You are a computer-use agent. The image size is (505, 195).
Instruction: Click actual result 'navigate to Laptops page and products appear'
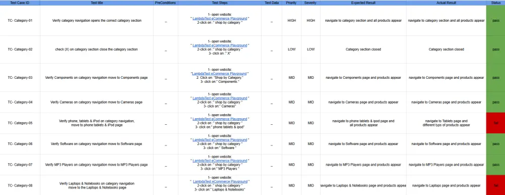tap(446, 185)
